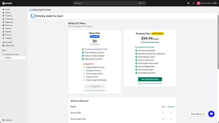Image resolution: width=219 pixels, height=123 pixels.
Task: Click the app icon in page header
Action: pos(31,10)
